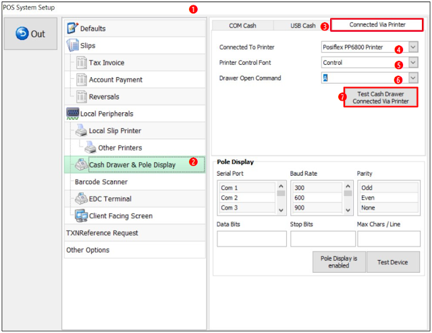Select Local Peripherals section
Viewport: 432px width, 333px height.
click(135, 113)
